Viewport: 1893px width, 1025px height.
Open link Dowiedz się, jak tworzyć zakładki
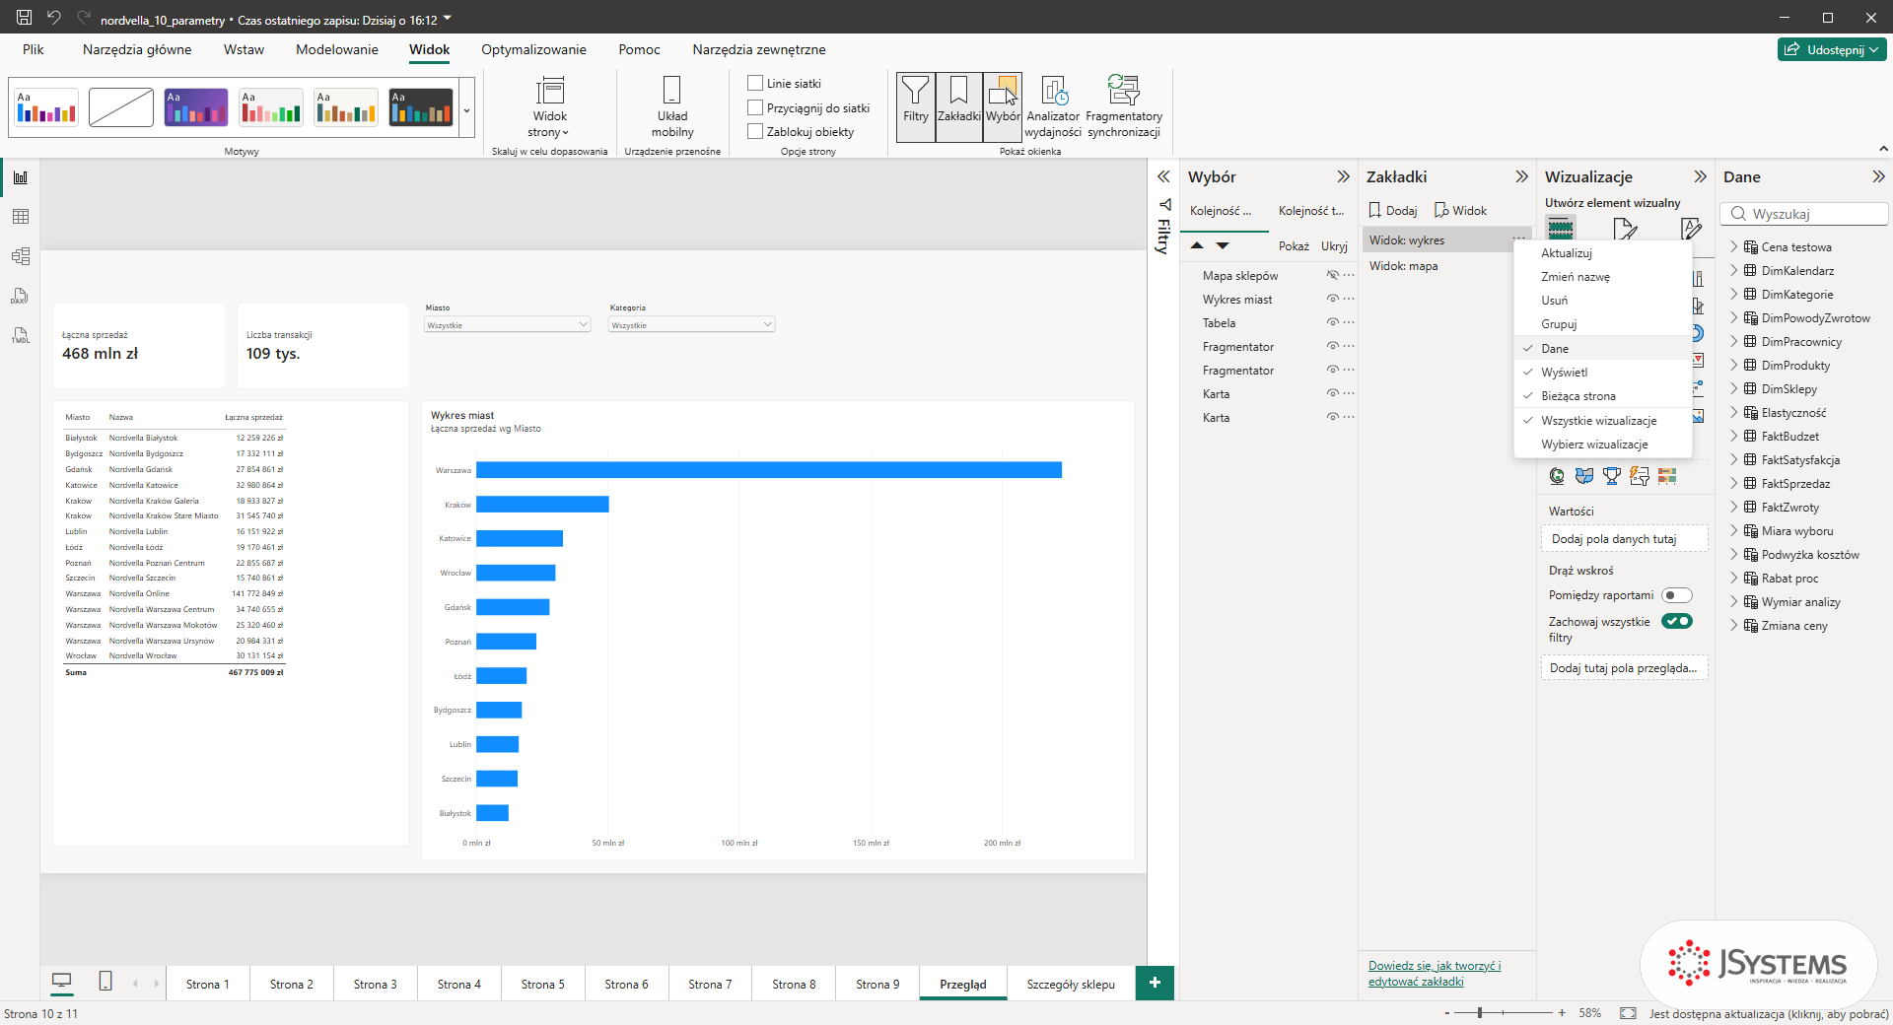coord(1434,973)
